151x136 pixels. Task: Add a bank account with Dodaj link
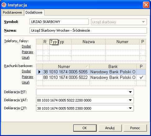click(26, 71)
